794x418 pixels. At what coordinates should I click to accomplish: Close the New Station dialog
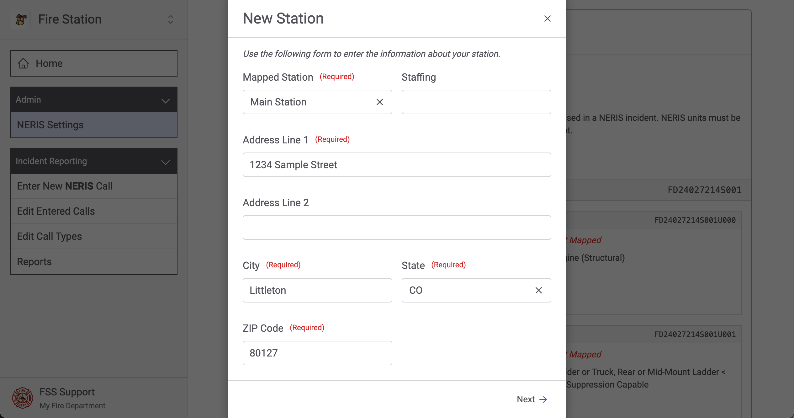click(547, 19)
